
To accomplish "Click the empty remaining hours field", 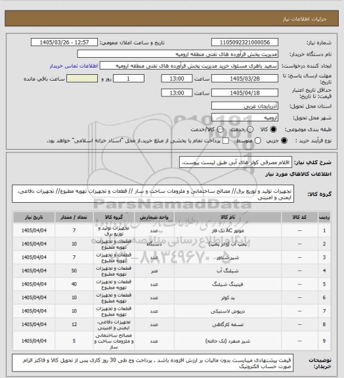I will pyautogui.click(x=82, y=79).
